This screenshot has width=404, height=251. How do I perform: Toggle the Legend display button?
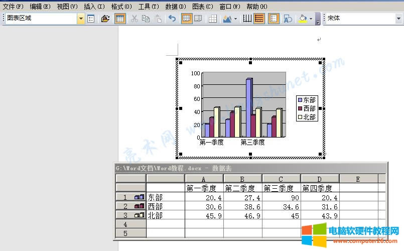click(274, 19)
